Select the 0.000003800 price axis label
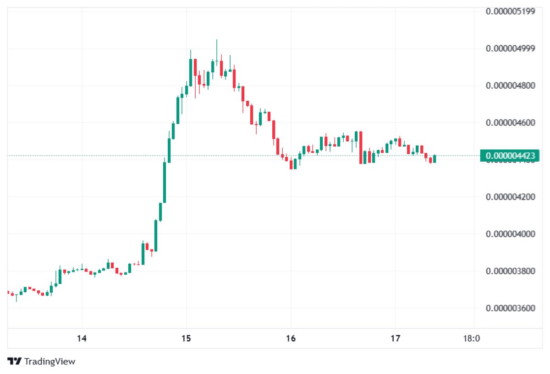 click(x=510, y=271)
